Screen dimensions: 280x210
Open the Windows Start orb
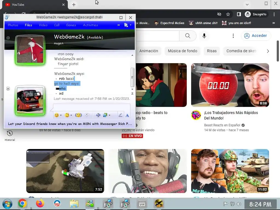point(7,204)
